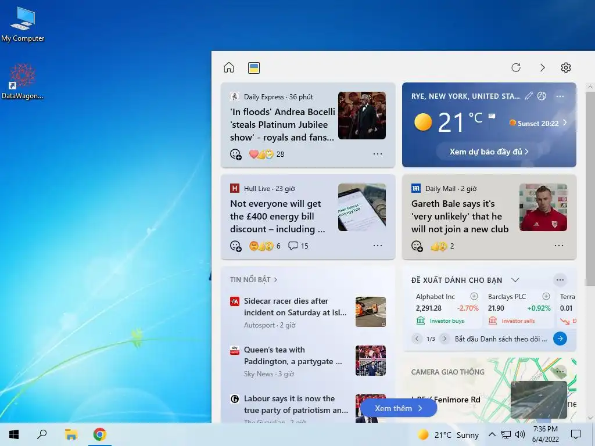595x446 pixels.
Task: Open more options on Hull Live card
Action: [378, 246]
